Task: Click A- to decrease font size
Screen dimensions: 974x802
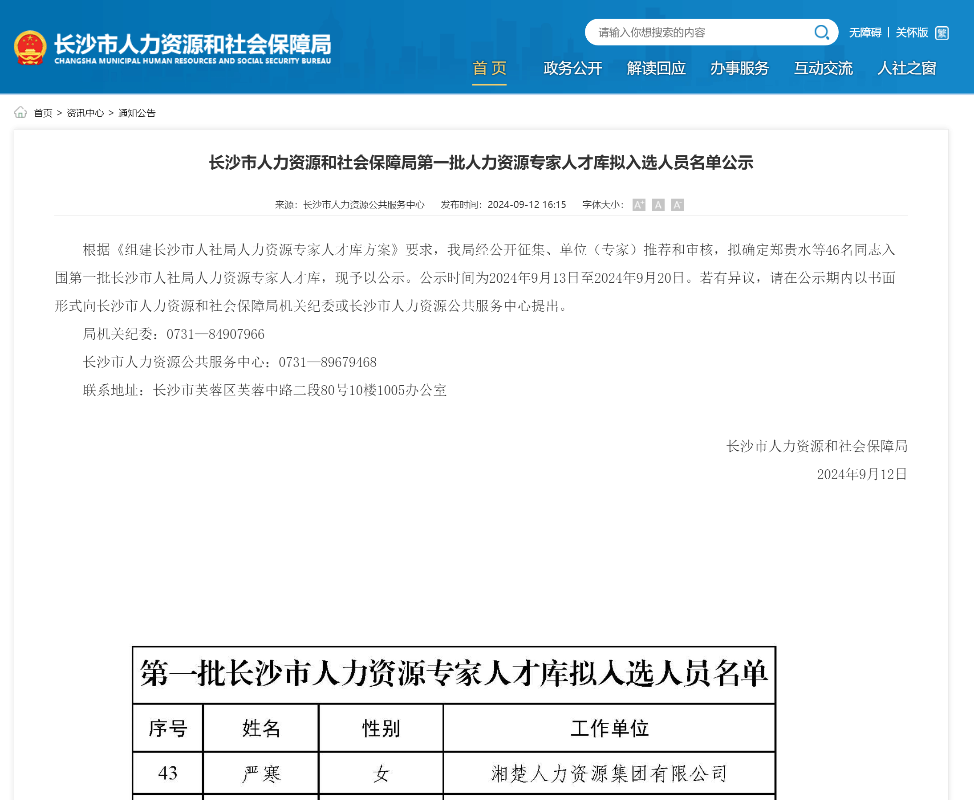Action: [678, 206]
